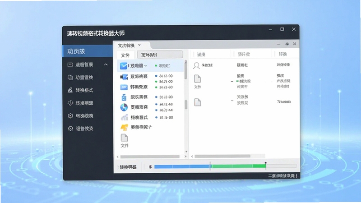Minimize the inner conversion window
The width and height of the screenshot is (361, 203).
click(x=279, y=44)
